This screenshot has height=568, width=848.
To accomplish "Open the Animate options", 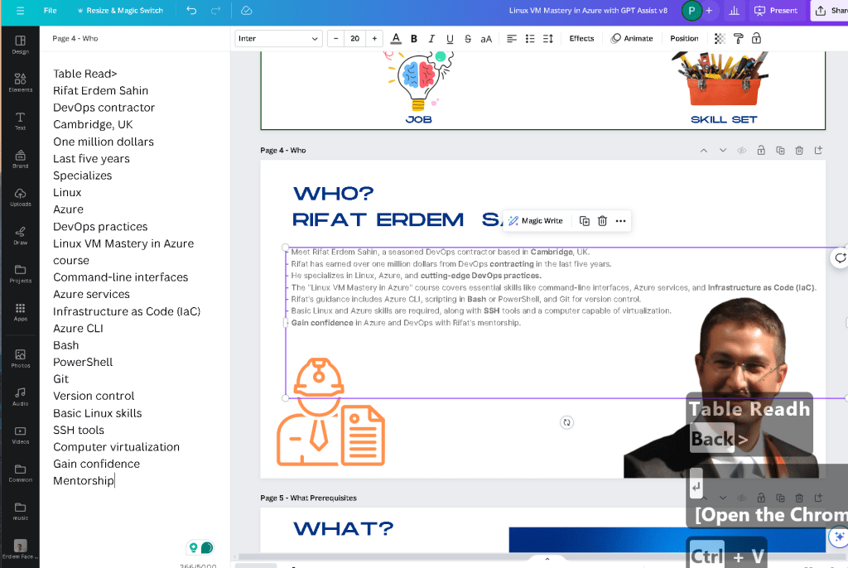I will pos(632,38).
